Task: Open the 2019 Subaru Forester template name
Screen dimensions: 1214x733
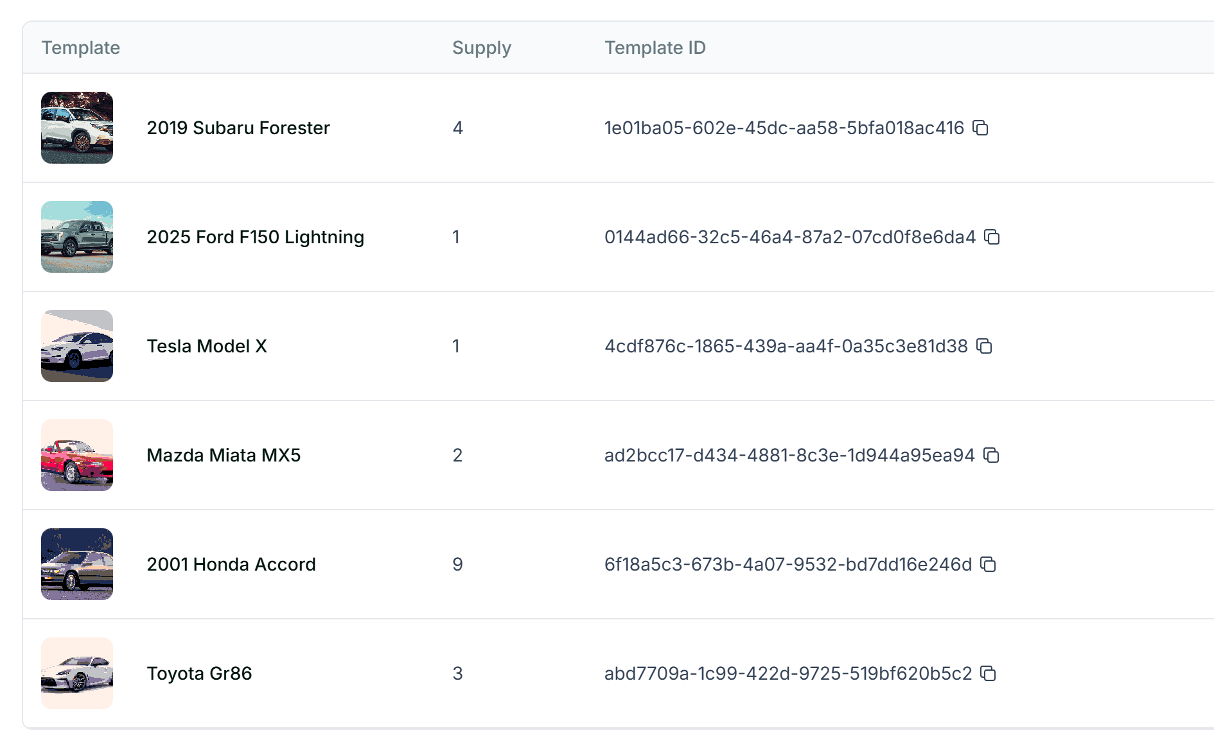Action: coord(238,128)
